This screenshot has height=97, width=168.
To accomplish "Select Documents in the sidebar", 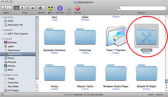I will click(x=12, y=50).
